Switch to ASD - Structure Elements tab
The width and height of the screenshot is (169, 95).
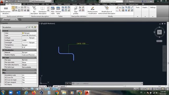pos(31,4)
